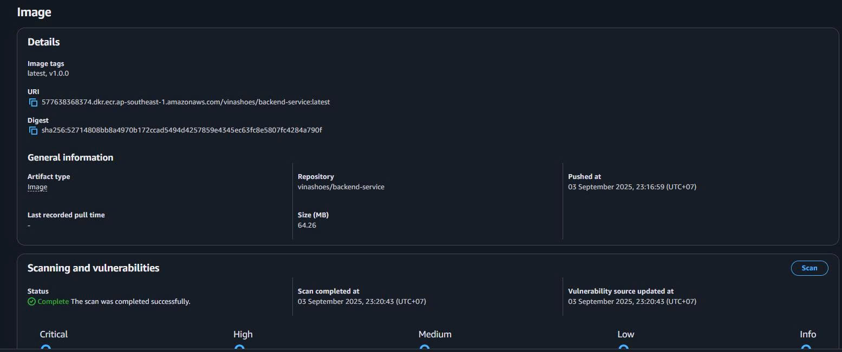Click the Scan completed at timestamp

pos(362,302)
